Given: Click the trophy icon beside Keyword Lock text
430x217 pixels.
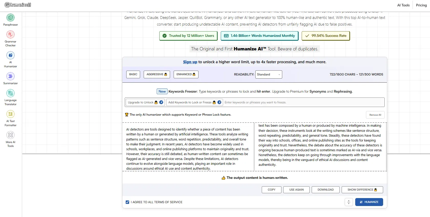Looking at the screenshot, I should click(x=127, y=115).
